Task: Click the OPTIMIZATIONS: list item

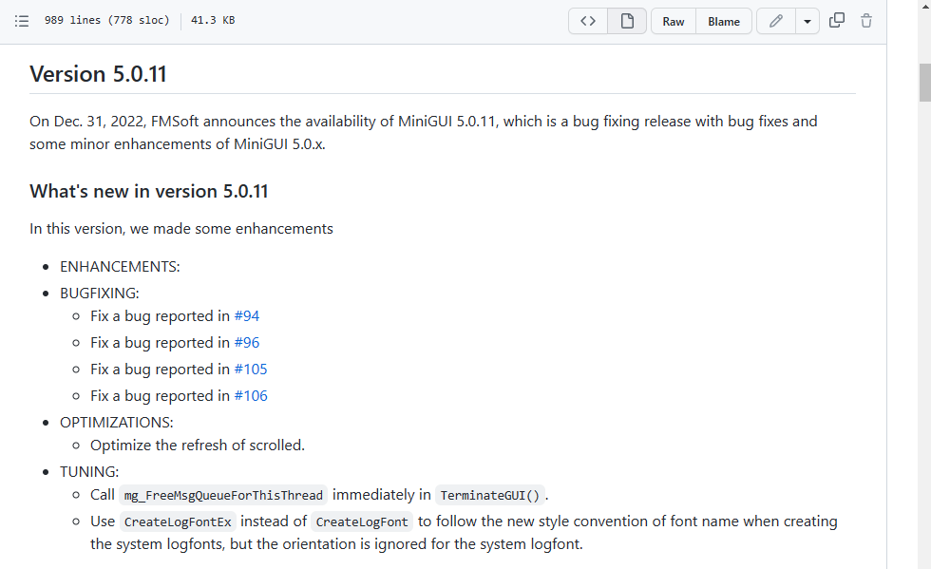Action: pos(116,423)
